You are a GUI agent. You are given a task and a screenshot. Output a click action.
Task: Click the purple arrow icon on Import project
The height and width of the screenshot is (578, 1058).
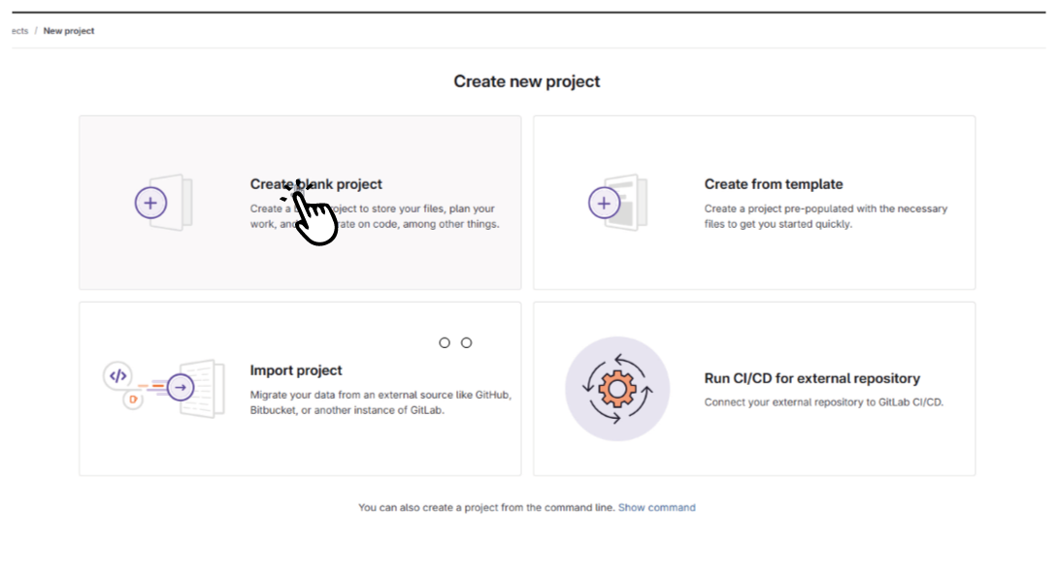click(180, 388)
